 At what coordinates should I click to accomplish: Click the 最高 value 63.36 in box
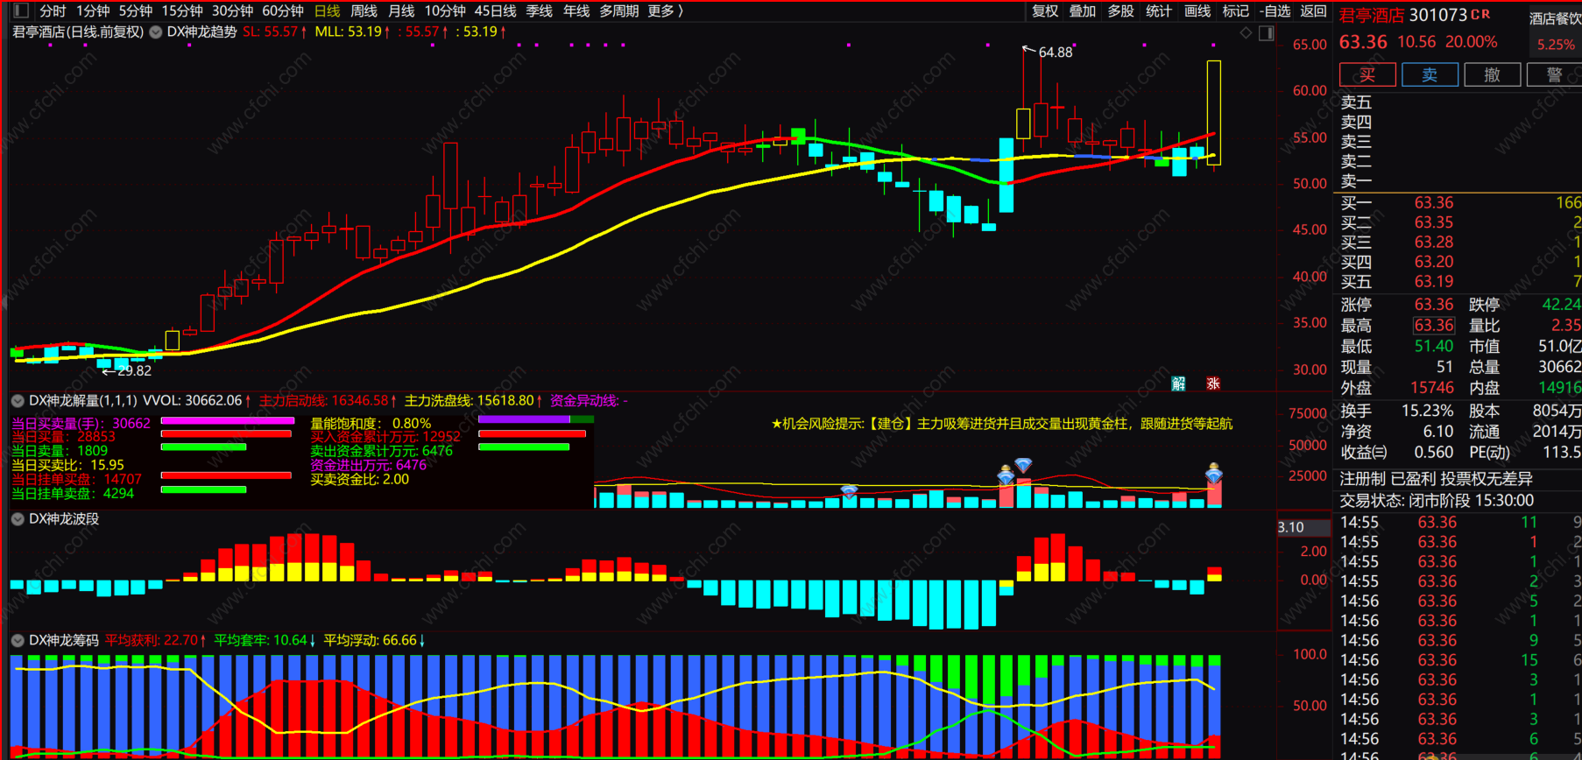1433,325
